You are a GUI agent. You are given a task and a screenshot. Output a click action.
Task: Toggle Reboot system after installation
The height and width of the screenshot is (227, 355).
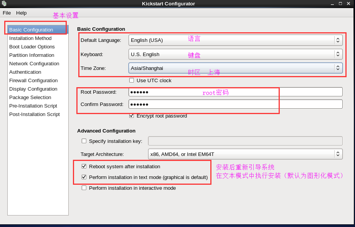pos(84,166)
